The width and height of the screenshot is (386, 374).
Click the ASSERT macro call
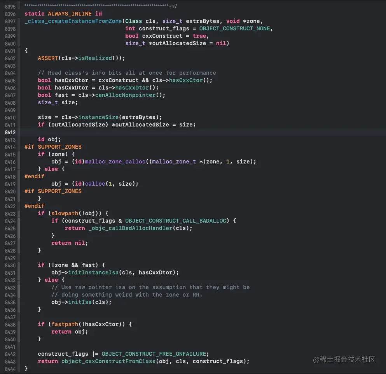pos(48,58)
